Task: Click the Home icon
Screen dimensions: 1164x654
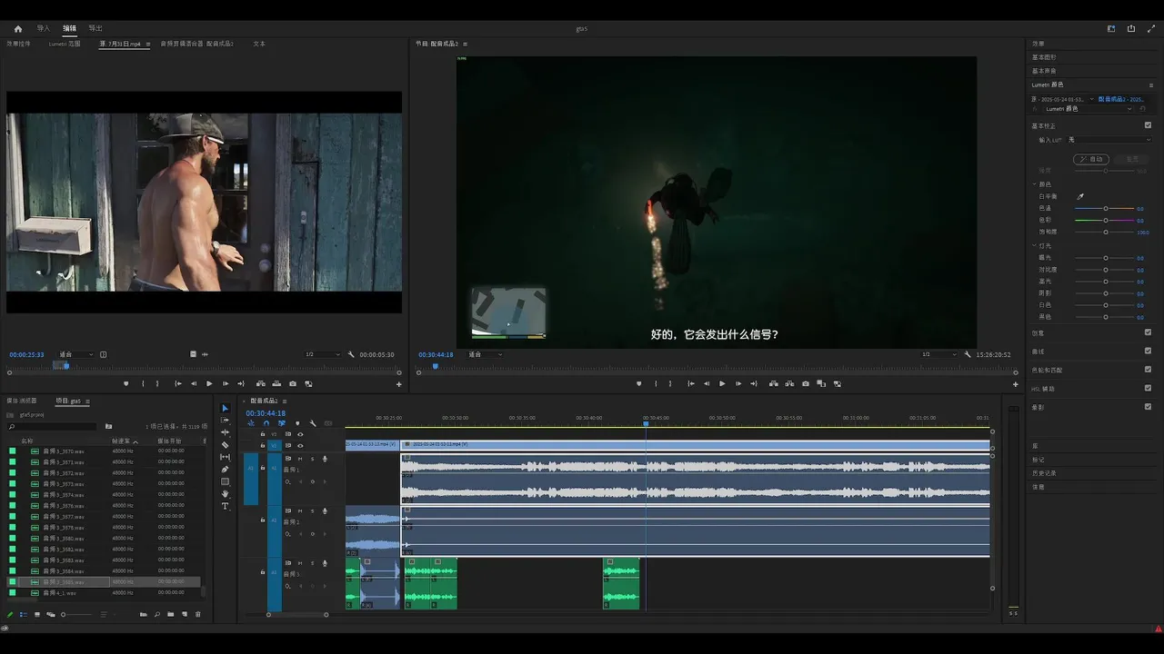Action: point(18,28)
